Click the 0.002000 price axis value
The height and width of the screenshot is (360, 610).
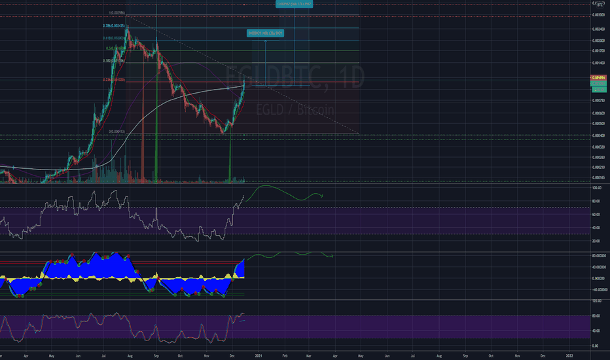point(598,41)
